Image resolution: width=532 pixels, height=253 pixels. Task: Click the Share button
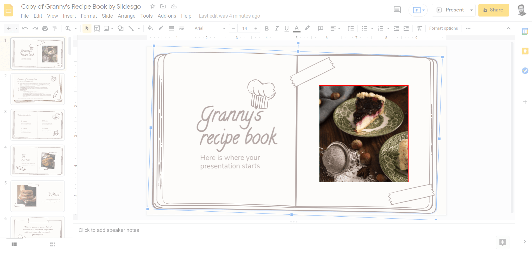pyautogui.click(x=494, y=10)
